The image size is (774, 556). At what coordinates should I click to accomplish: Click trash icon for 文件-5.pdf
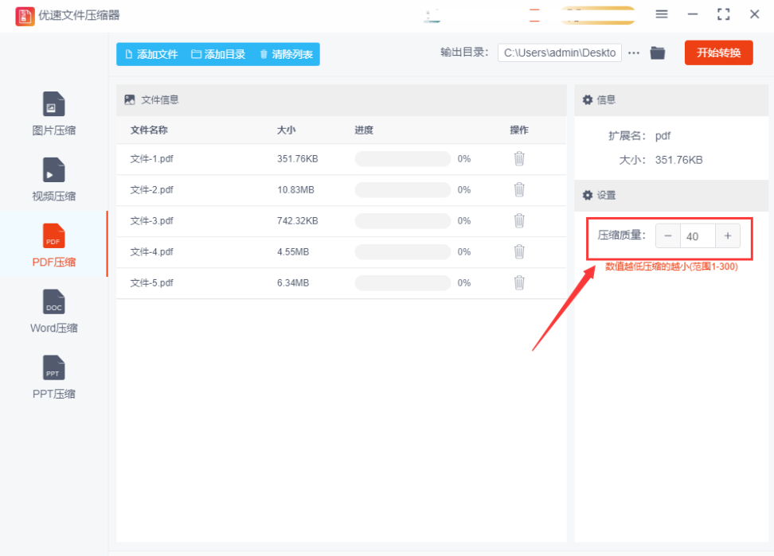click(x=519, y=282)
